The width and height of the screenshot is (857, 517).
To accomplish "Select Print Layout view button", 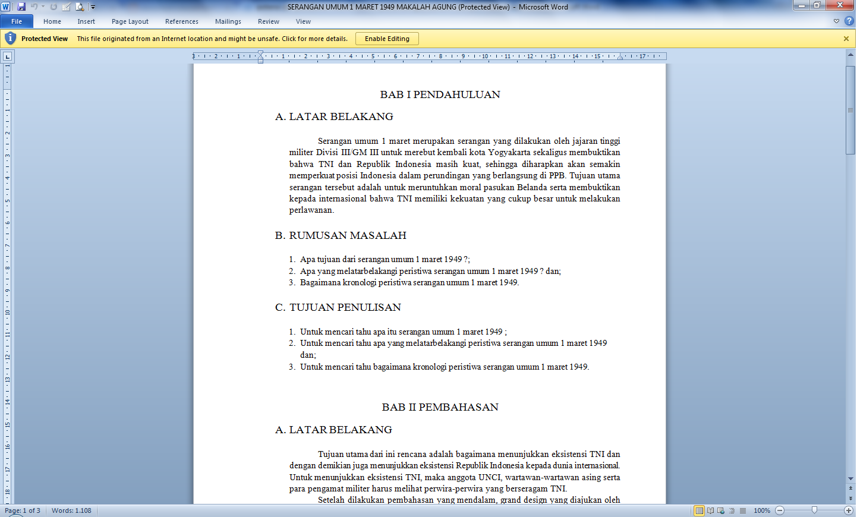I will (x=700, y=510).
